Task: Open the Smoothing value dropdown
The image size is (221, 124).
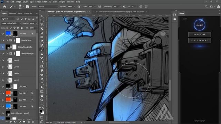Action: (x=120, y=7)
